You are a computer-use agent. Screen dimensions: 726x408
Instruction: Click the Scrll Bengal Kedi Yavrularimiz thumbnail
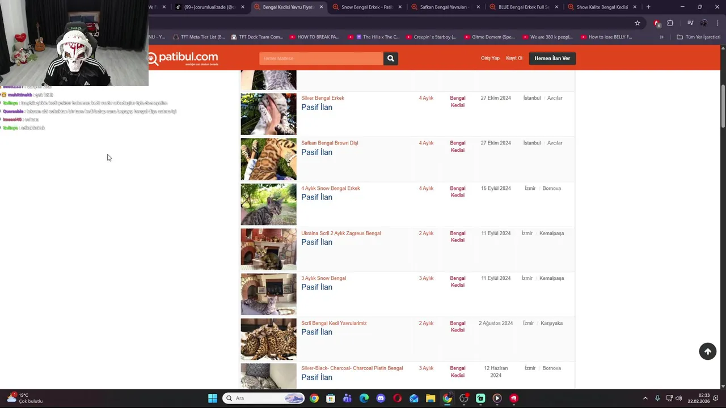point(268,339)
